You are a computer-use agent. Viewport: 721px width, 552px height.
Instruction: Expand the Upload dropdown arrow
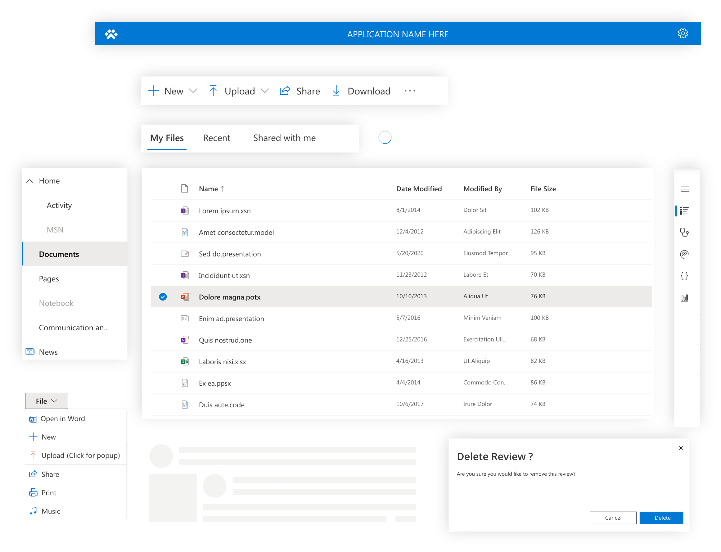[265, 91]
